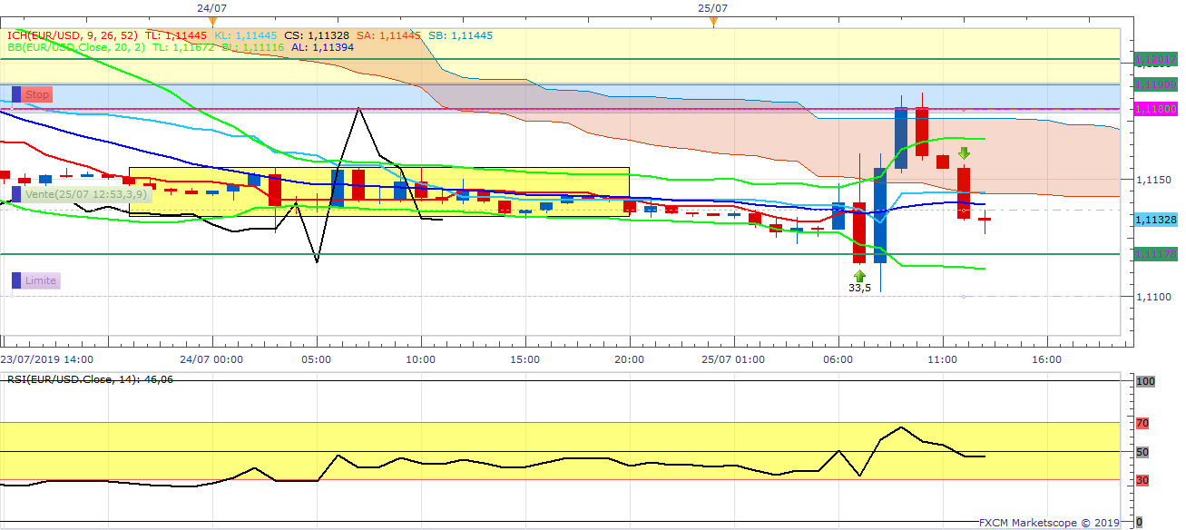
Task: Click the 'KL: 1,11445' value in legend
Action: 246,35
